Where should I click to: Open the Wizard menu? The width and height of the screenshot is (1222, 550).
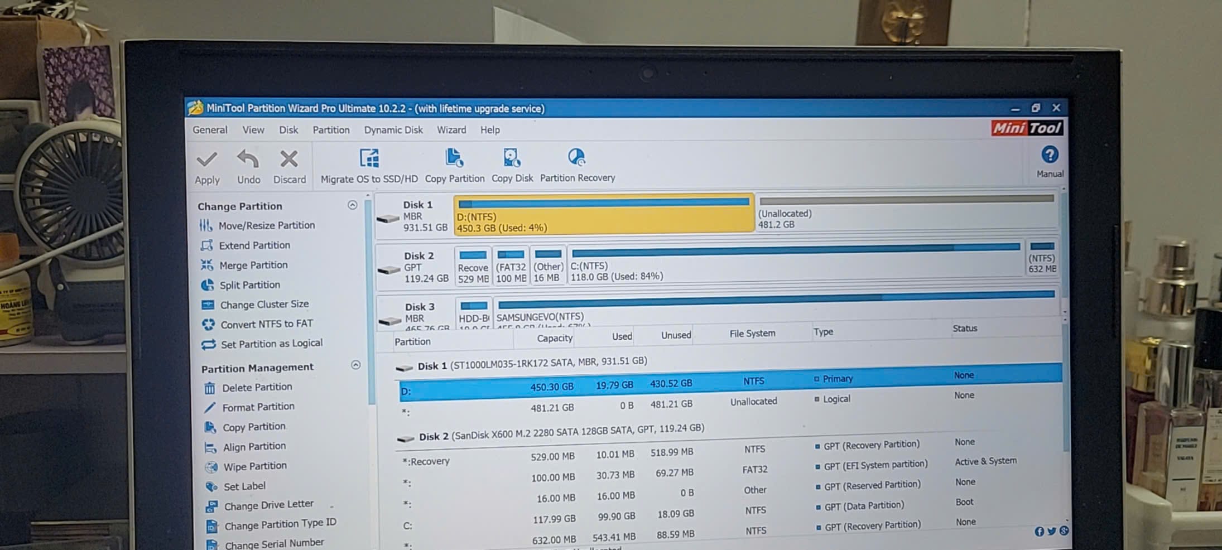click(451, 130)
